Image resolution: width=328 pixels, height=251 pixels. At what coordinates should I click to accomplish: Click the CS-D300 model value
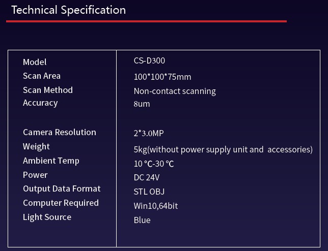pos(149,60)
